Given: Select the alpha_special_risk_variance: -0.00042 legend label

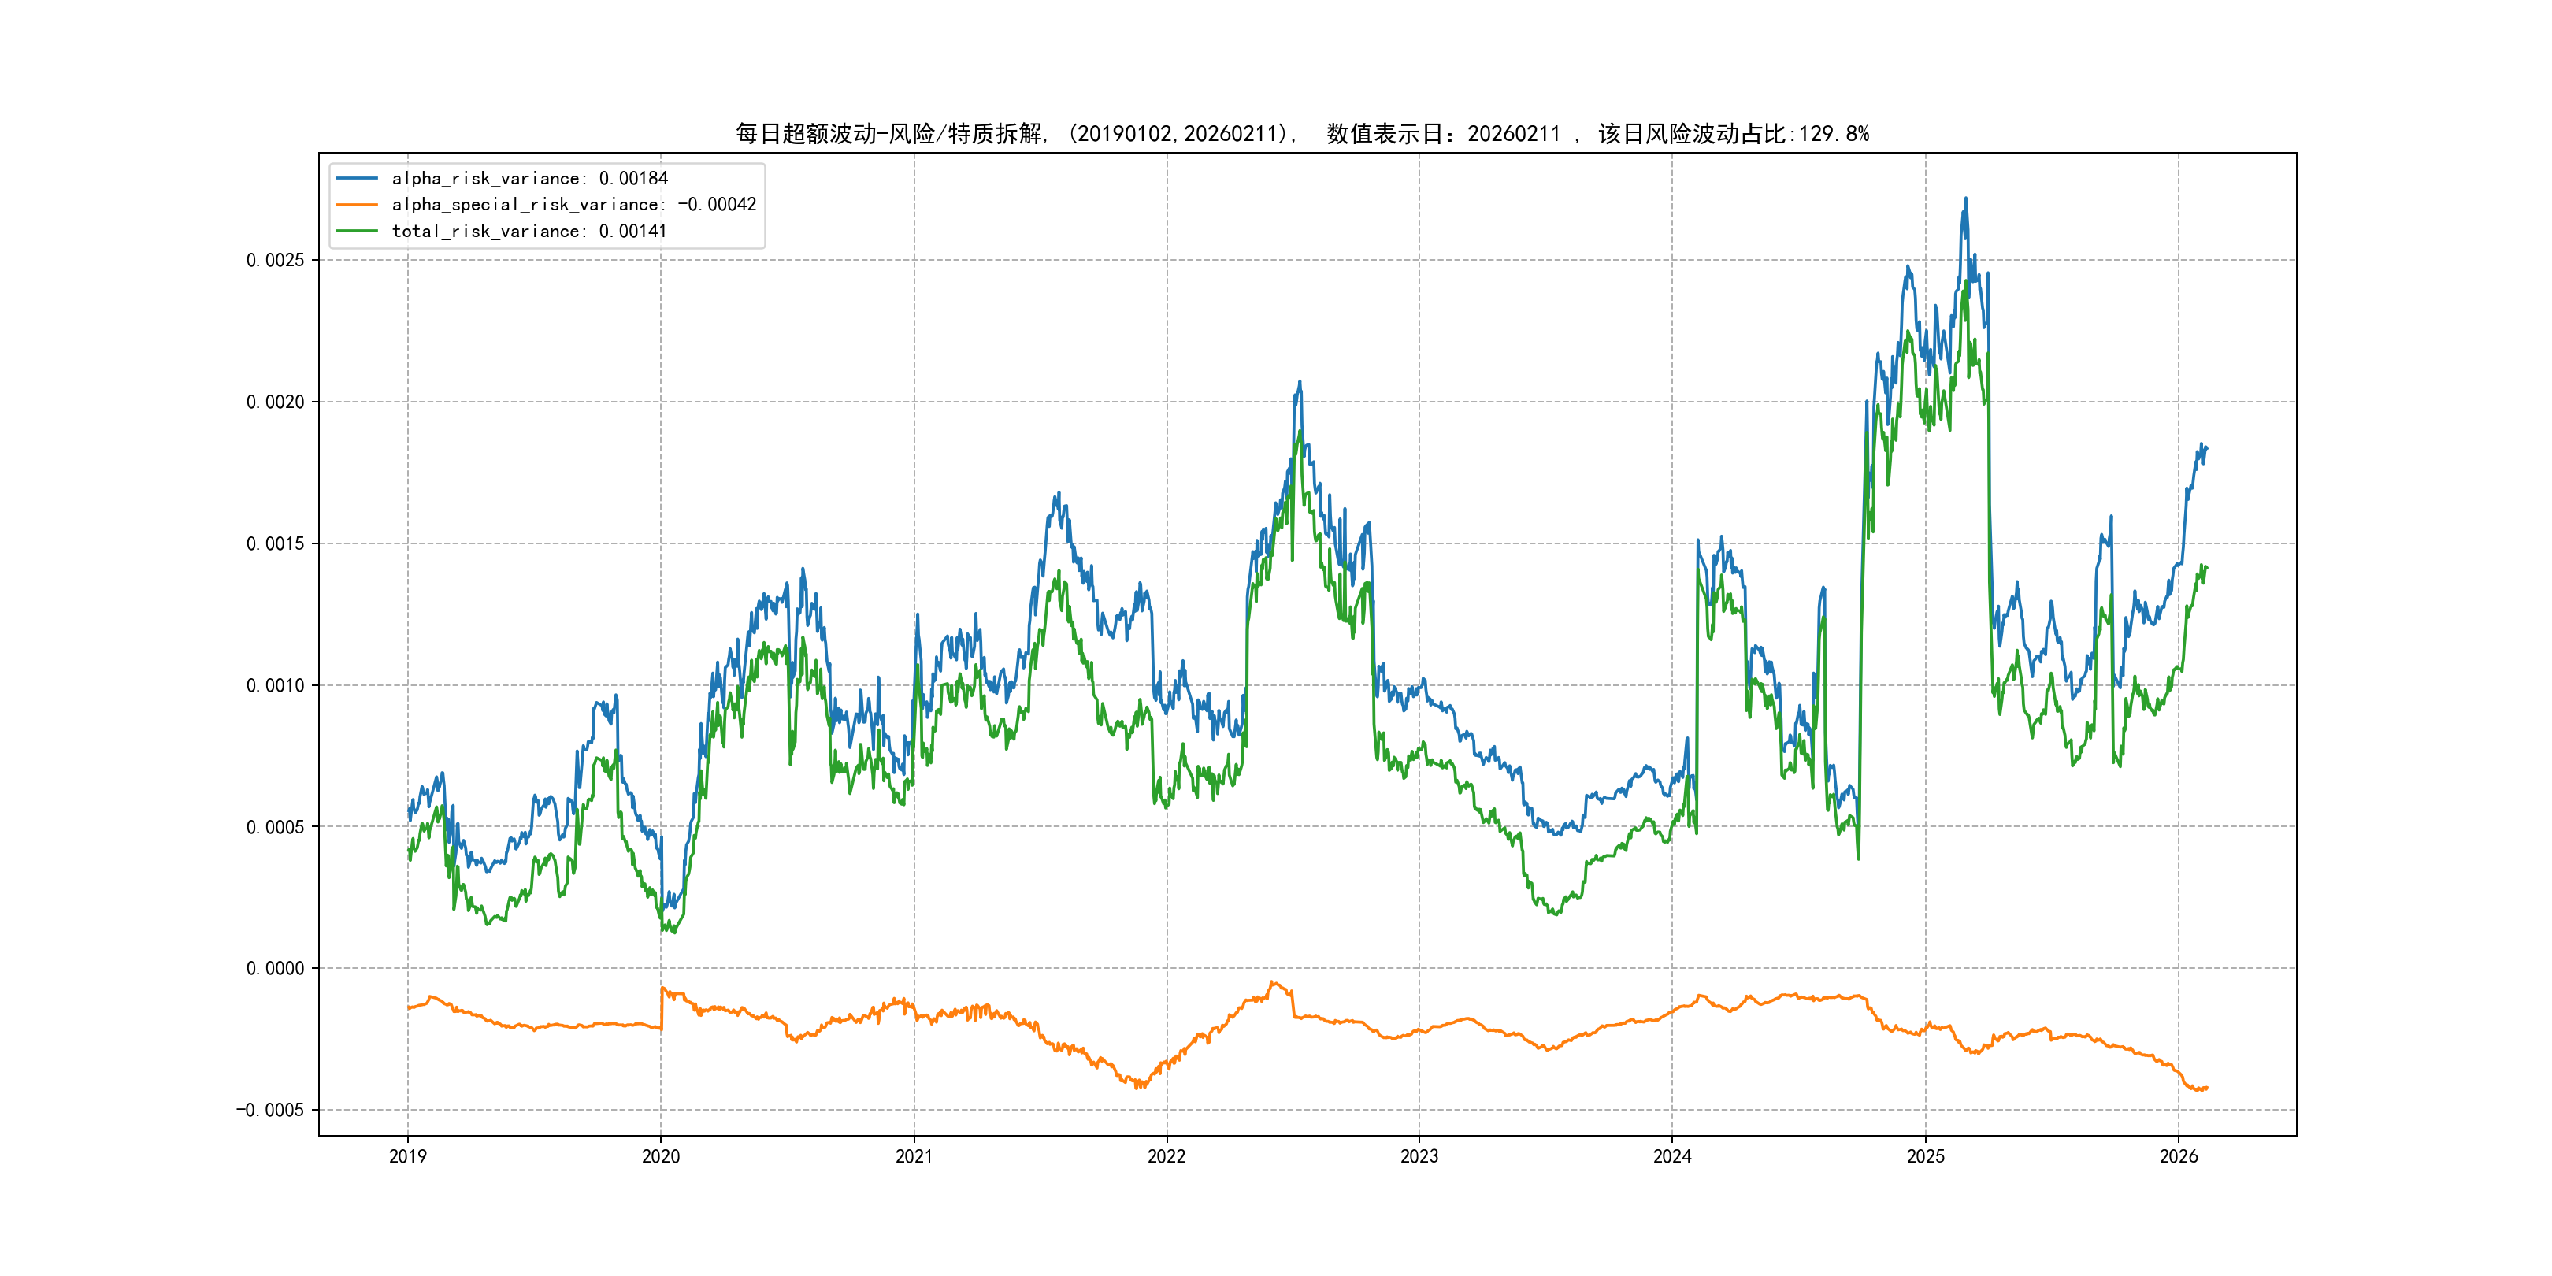Looking at the screenshot, I should pos(573,205).
